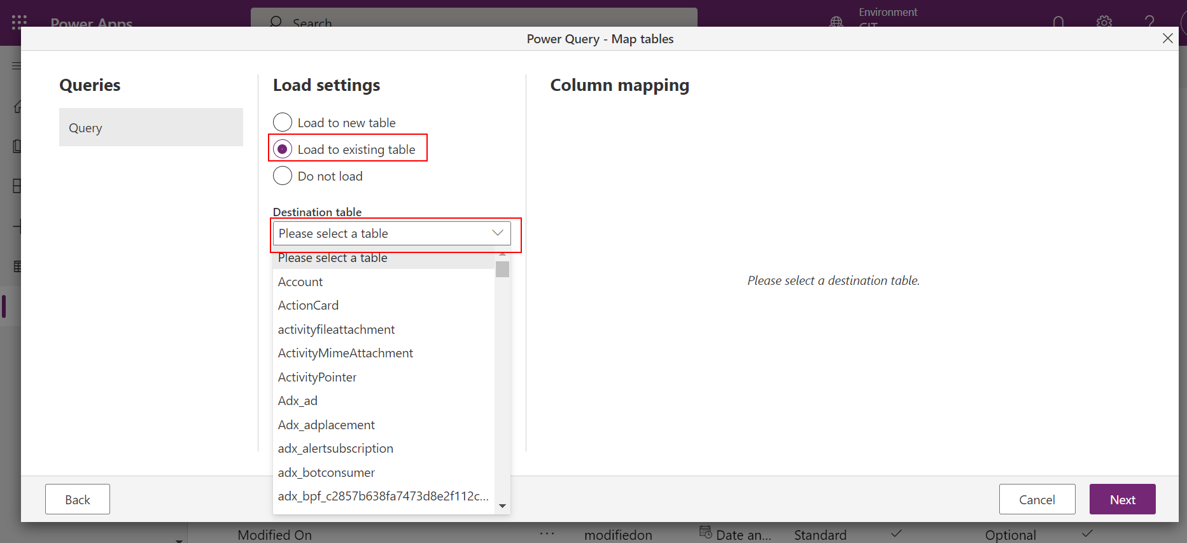Toggle the hamburger navigation icon
The image size is (1187, 543).
click(x=17, y=65)
